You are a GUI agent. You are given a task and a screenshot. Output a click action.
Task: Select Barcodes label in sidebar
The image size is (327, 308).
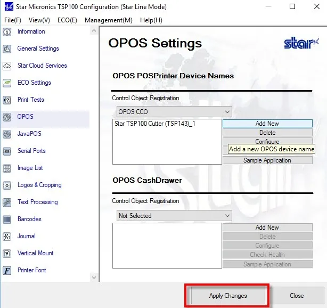point(29,219)
